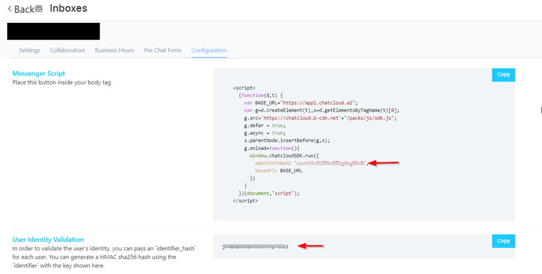542x274 pixels.
Task: Copy the User Identity Validation key
Action: [503, 241]
